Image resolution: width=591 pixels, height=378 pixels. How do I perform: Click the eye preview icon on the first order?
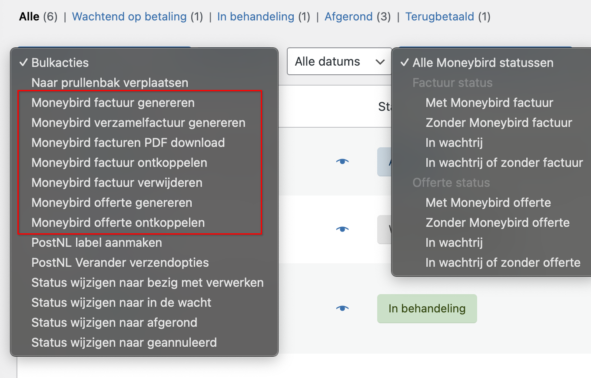click(343, 162)
